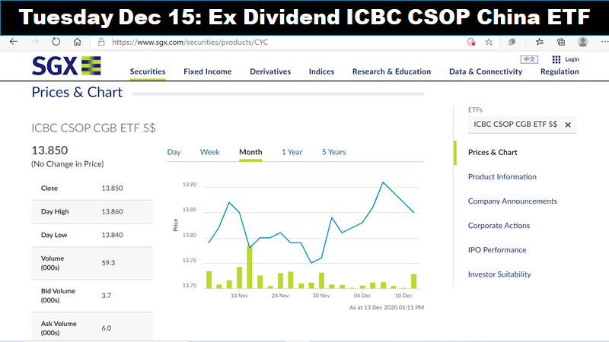
Task: Switch chart to 5 Years view
Action: (333, 152)
